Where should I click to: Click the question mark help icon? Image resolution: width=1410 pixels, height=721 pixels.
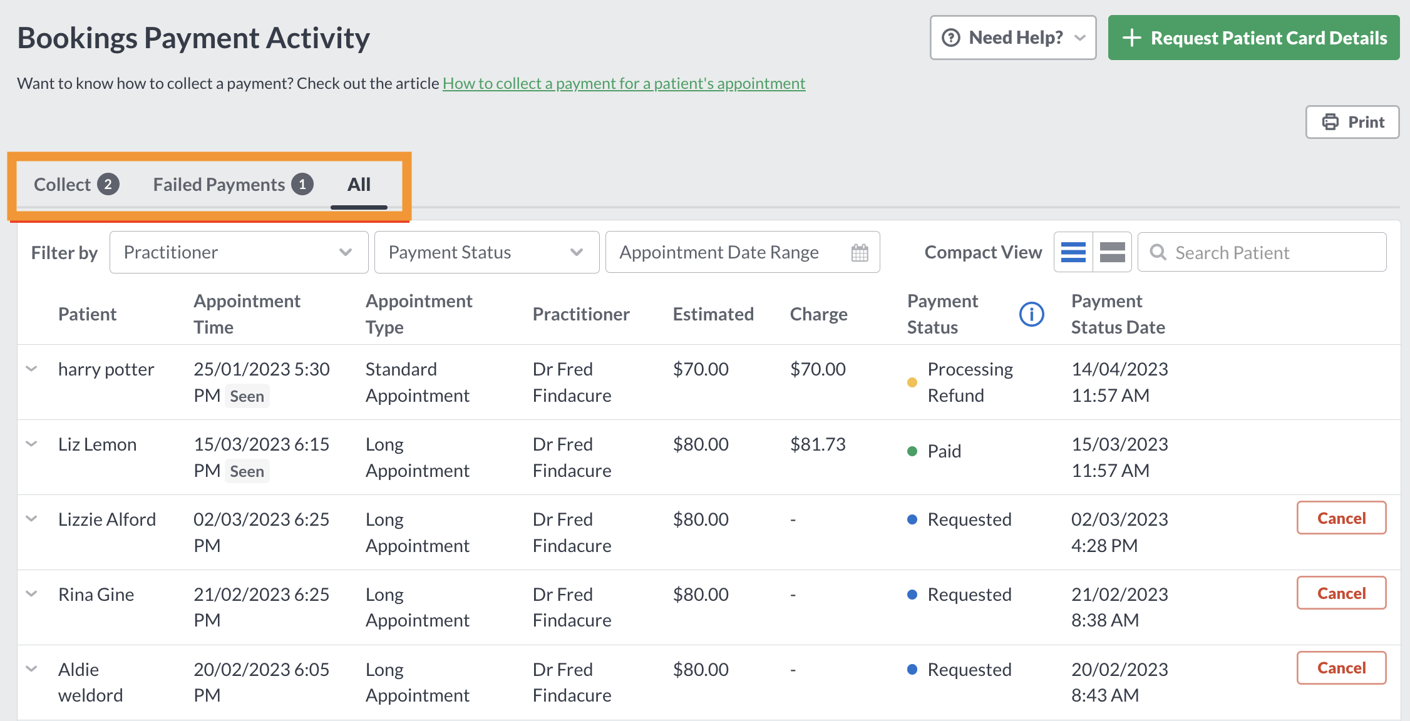(950, 38)
